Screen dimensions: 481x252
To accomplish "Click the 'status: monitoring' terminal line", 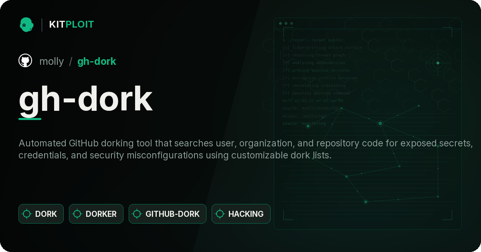I will coord(304,124).
